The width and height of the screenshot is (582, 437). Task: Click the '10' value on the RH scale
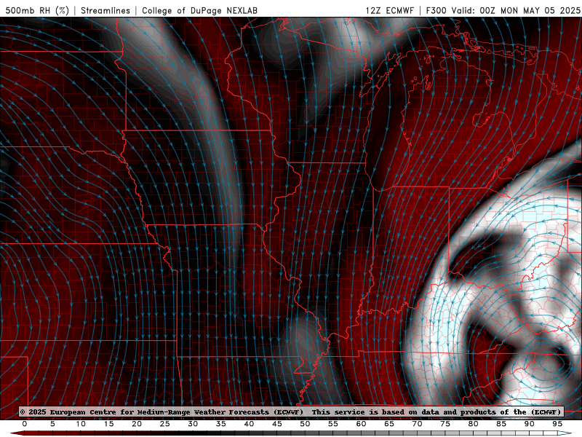81,424
